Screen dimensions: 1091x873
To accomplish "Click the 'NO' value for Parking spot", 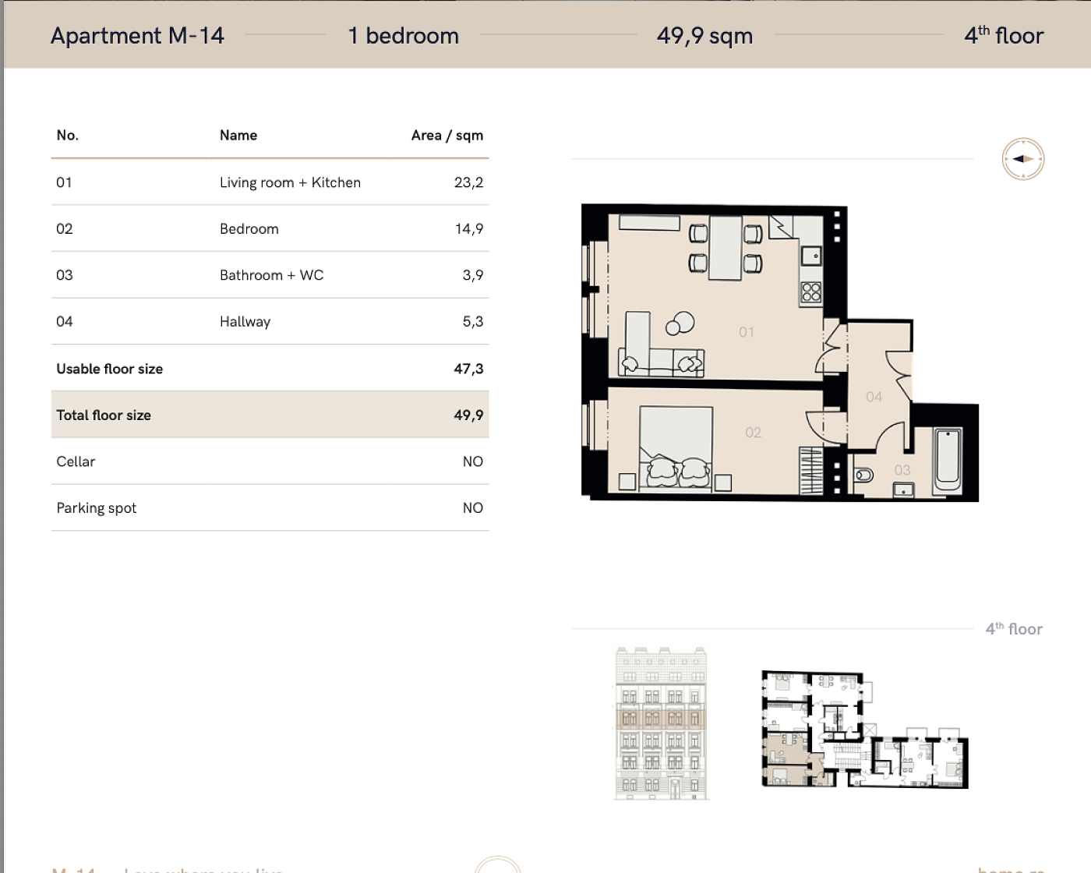I will pyautogui.click(x=473, y=508).
